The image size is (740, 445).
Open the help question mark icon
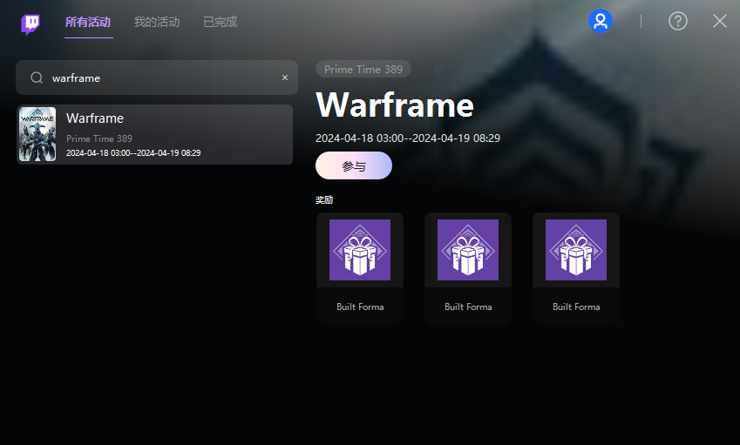point(678,21)
